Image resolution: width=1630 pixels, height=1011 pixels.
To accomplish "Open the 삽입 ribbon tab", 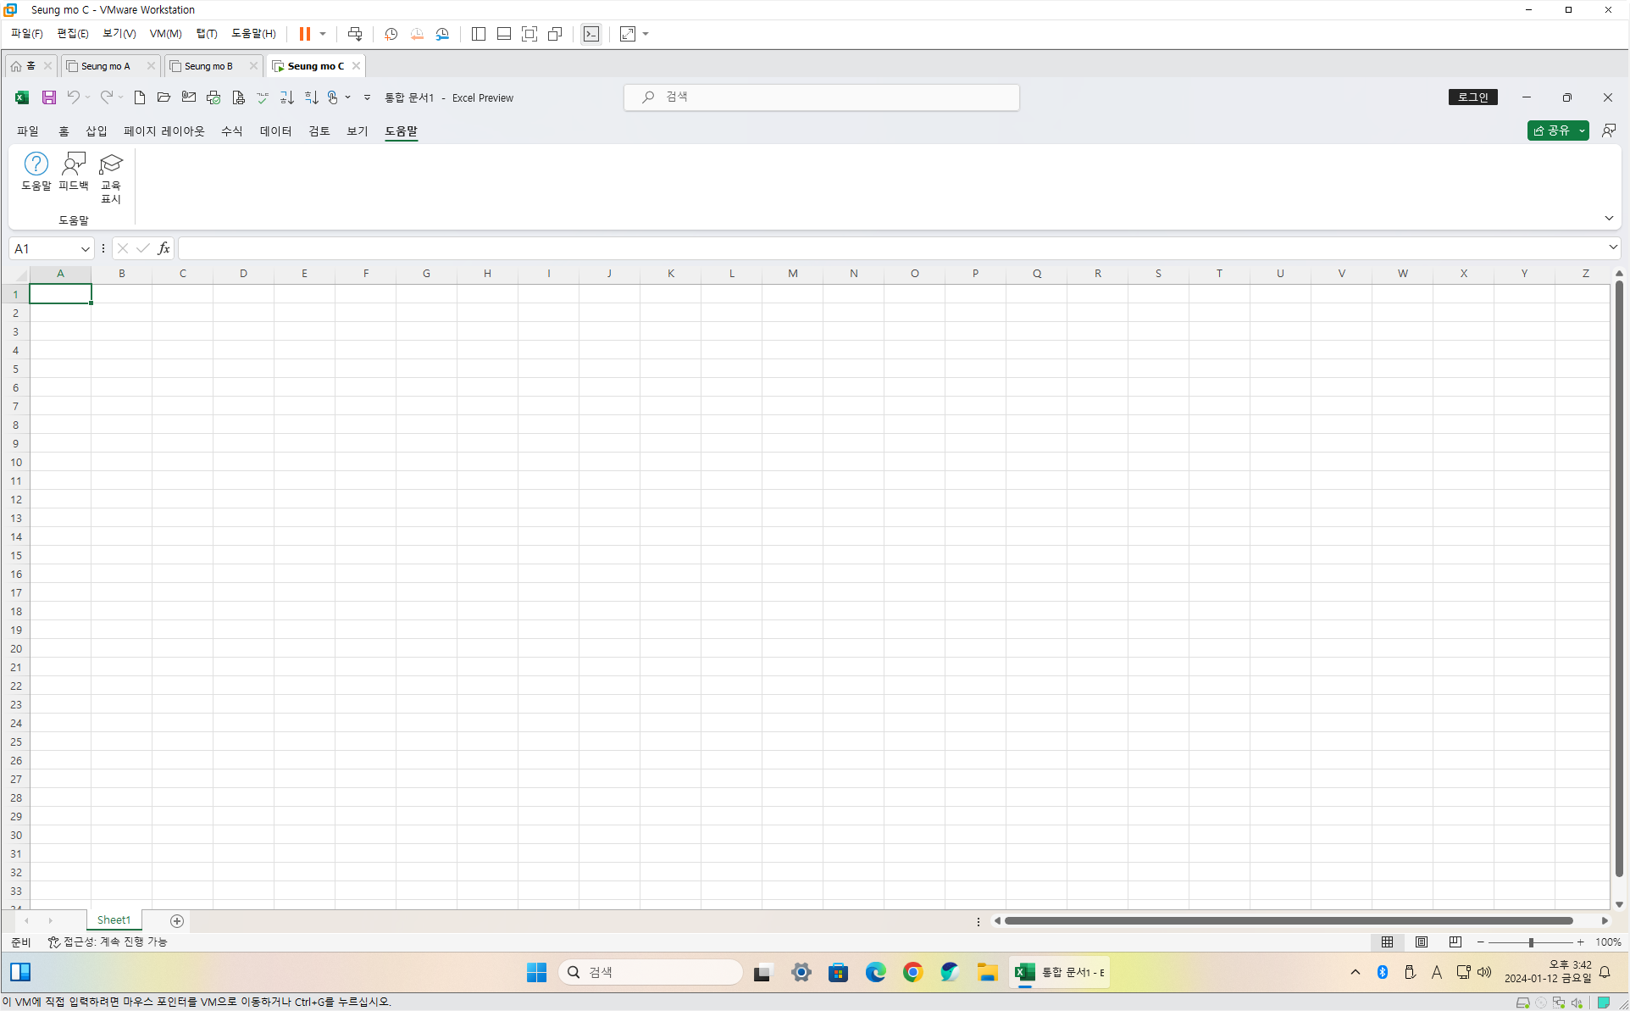I will tap(96, 131).
